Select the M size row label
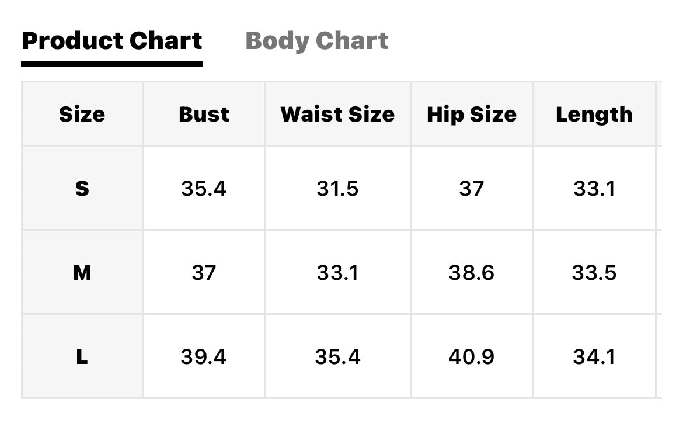The width and height of the screenshot is (683, 423). [x=82, y=273]
